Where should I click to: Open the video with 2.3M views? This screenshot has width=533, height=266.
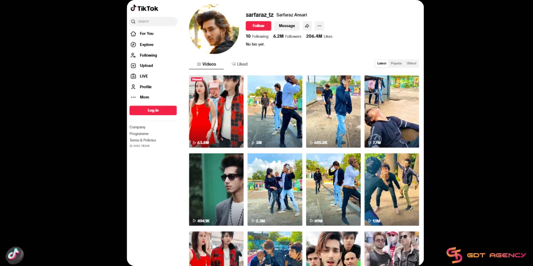click(275, 189)
